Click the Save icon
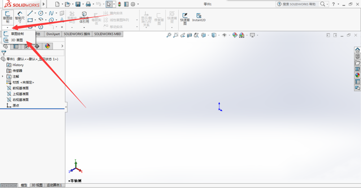 point(78,4)
